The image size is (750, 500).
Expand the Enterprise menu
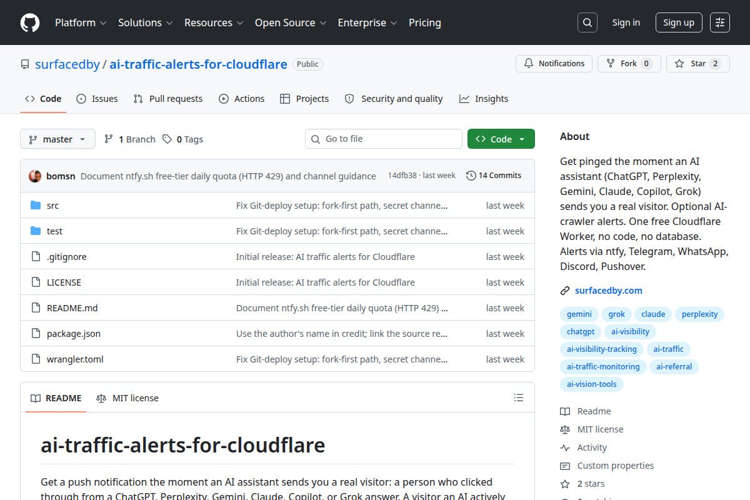coord(367,22)
